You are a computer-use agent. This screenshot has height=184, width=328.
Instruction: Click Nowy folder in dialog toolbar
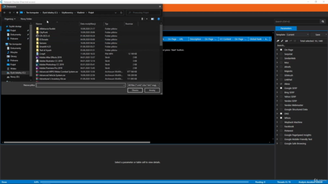pos(26,19)
